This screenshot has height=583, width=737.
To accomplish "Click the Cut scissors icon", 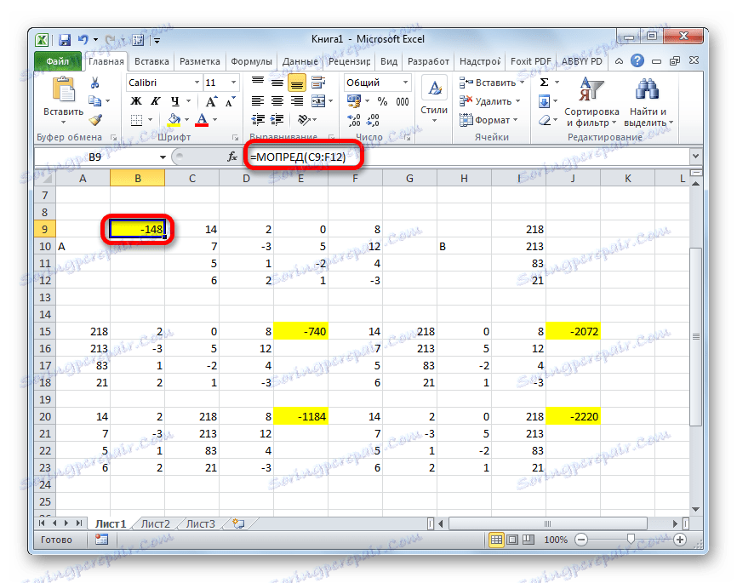I will 95,83.
